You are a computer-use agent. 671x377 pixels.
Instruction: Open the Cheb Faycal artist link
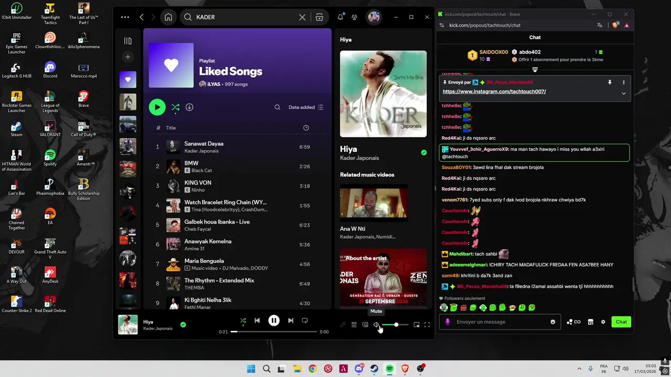coord(198,229)
